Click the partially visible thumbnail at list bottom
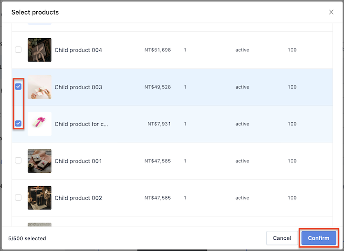 [40, 225]
